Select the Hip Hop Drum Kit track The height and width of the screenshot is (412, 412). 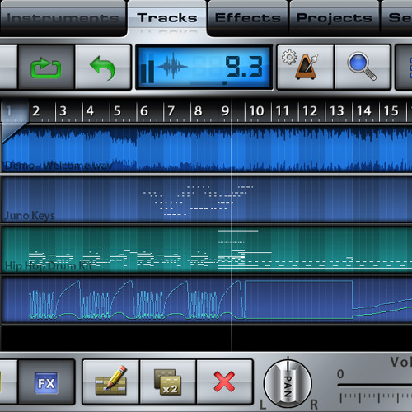[207, 250]
